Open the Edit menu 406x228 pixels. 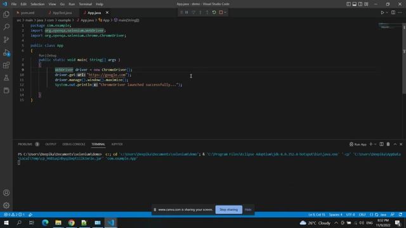click(x=23, y=4)
